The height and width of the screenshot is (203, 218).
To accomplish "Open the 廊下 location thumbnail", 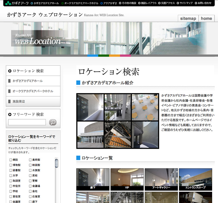I will [x=93, y=180].
